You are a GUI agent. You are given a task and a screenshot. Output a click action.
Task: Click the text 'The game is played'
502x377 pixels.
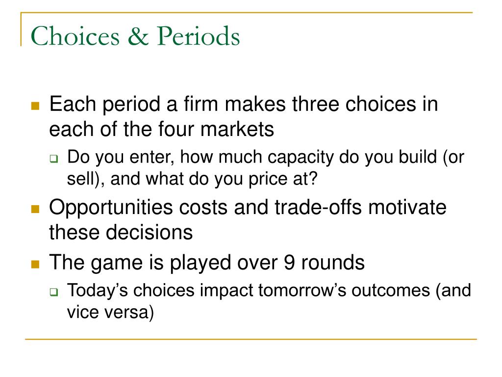[x=140, y=263]
